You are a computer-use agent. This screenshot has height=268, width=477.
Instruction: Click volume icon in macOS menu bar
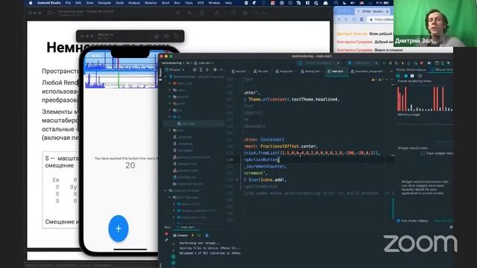point(352,3)
